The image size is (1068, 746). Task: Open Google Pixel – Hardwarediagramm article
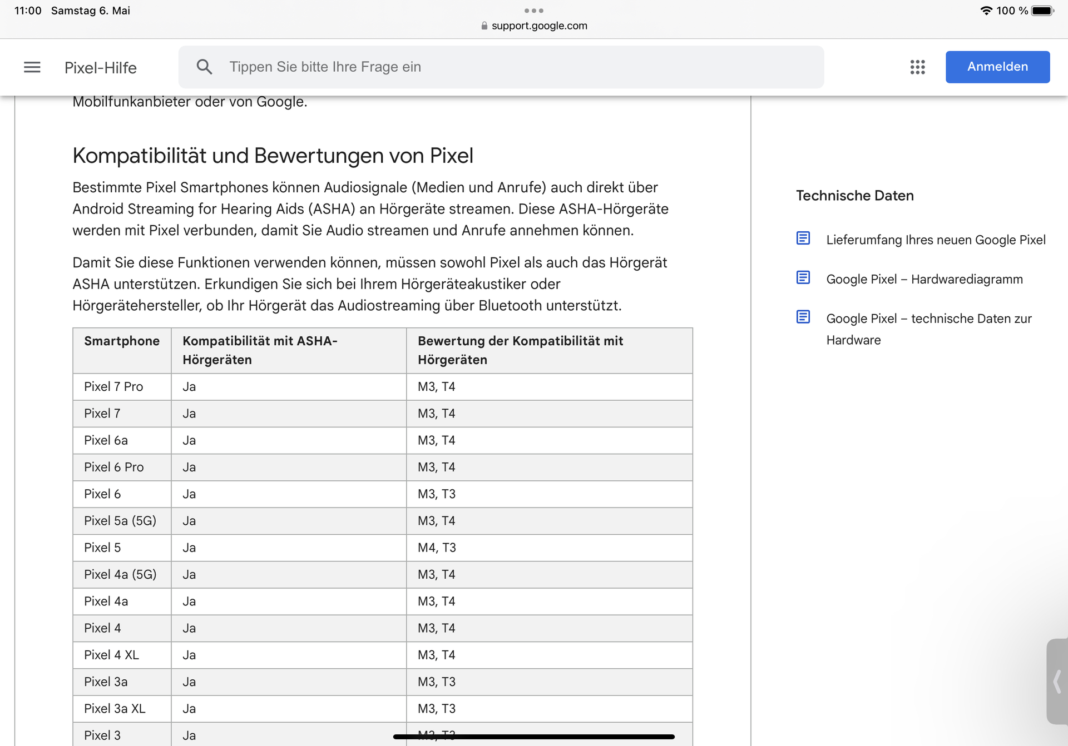924,279
